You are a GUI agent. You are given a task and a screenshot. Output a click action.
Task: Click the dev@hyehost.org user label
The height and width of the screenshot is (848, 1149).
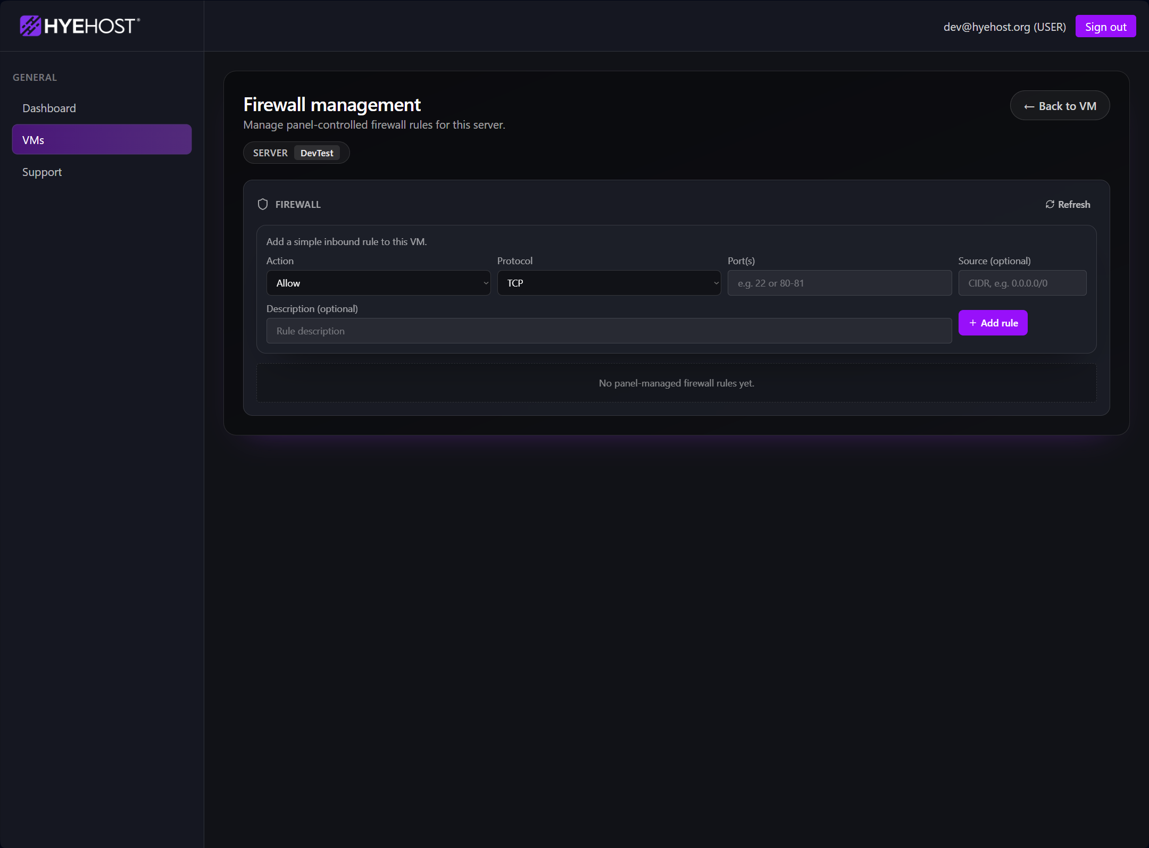pyautogui.click(x=1004, y=27)
